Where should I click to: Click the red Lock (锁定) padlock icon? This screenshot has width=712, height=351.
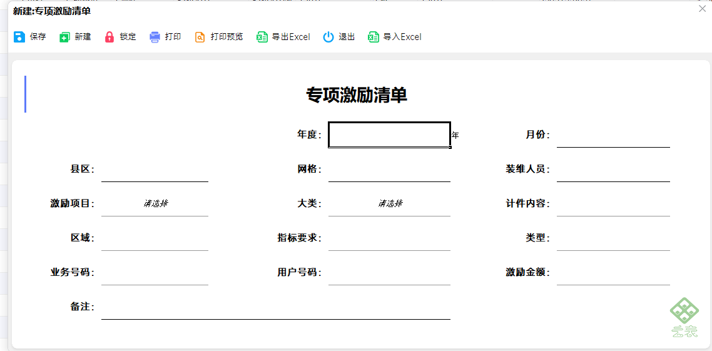[x=109, y=37]
